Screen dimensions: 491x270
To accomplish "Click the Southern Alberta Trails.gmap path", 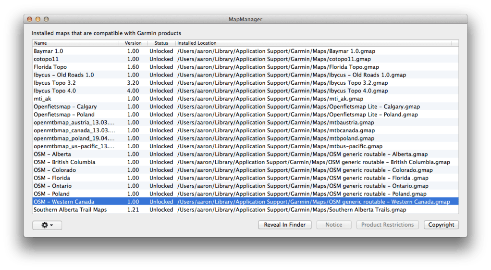I will click(x=292, y=210).
